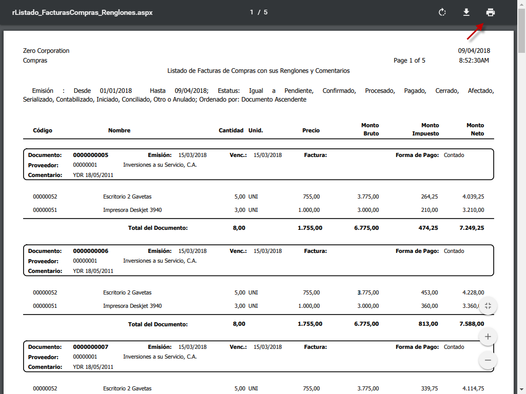Image resolution: width=526 pixels, height=394 pixels.
Task: Select document number 0000000005
Action: (90, 155)
